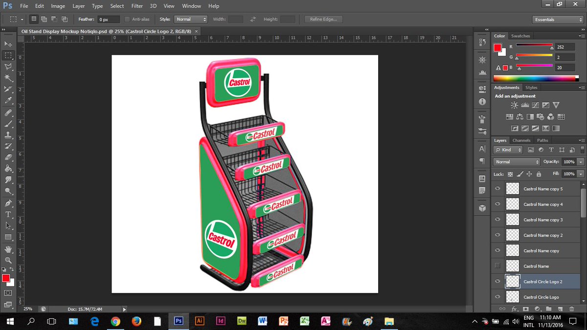Hide the Castrol Name copy 4 layer
The image size is (587, 330).
(498, 204)
